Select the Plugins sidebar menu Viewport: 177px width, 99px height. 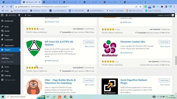coord(10,50)
